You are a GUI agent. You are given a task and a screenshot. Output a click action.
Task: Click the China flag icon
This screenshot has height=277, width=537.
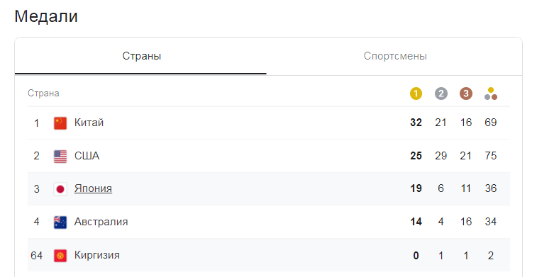point(60,123)
